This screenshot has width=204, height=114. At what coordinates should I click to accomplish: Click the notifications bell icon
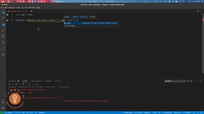pos(201,113)
